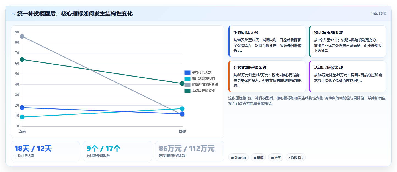Click the 18天 / 12天 stat value
This screenshot has width=397, height=172.
click(x=33, y=149)
